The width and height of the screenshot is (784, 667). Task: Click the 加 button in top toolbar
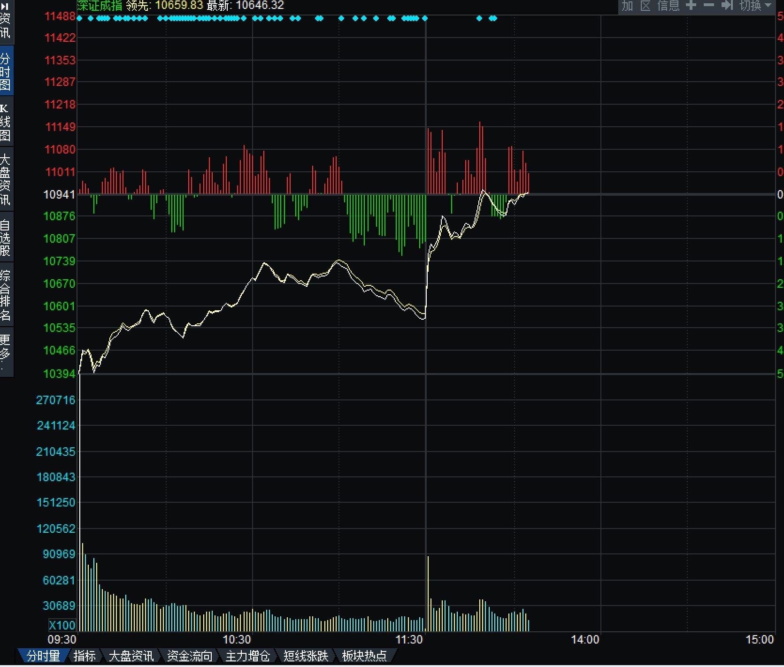627,6
